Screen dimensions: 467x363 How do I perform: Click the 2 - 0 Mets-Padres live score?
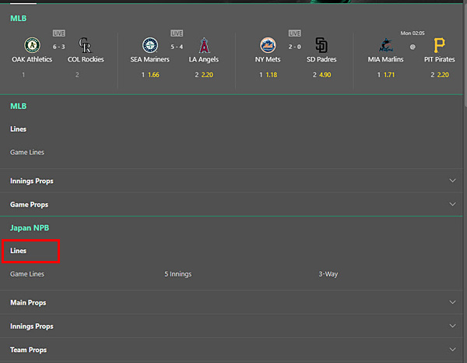click(294, 47)
